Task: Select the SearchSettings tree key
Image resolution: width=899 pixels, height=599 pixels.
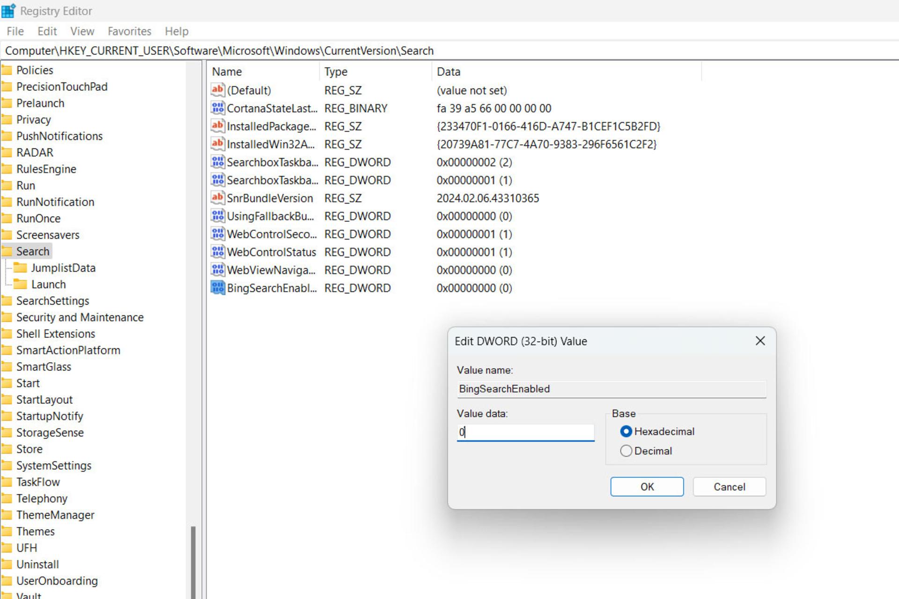Action: [53, 301]
